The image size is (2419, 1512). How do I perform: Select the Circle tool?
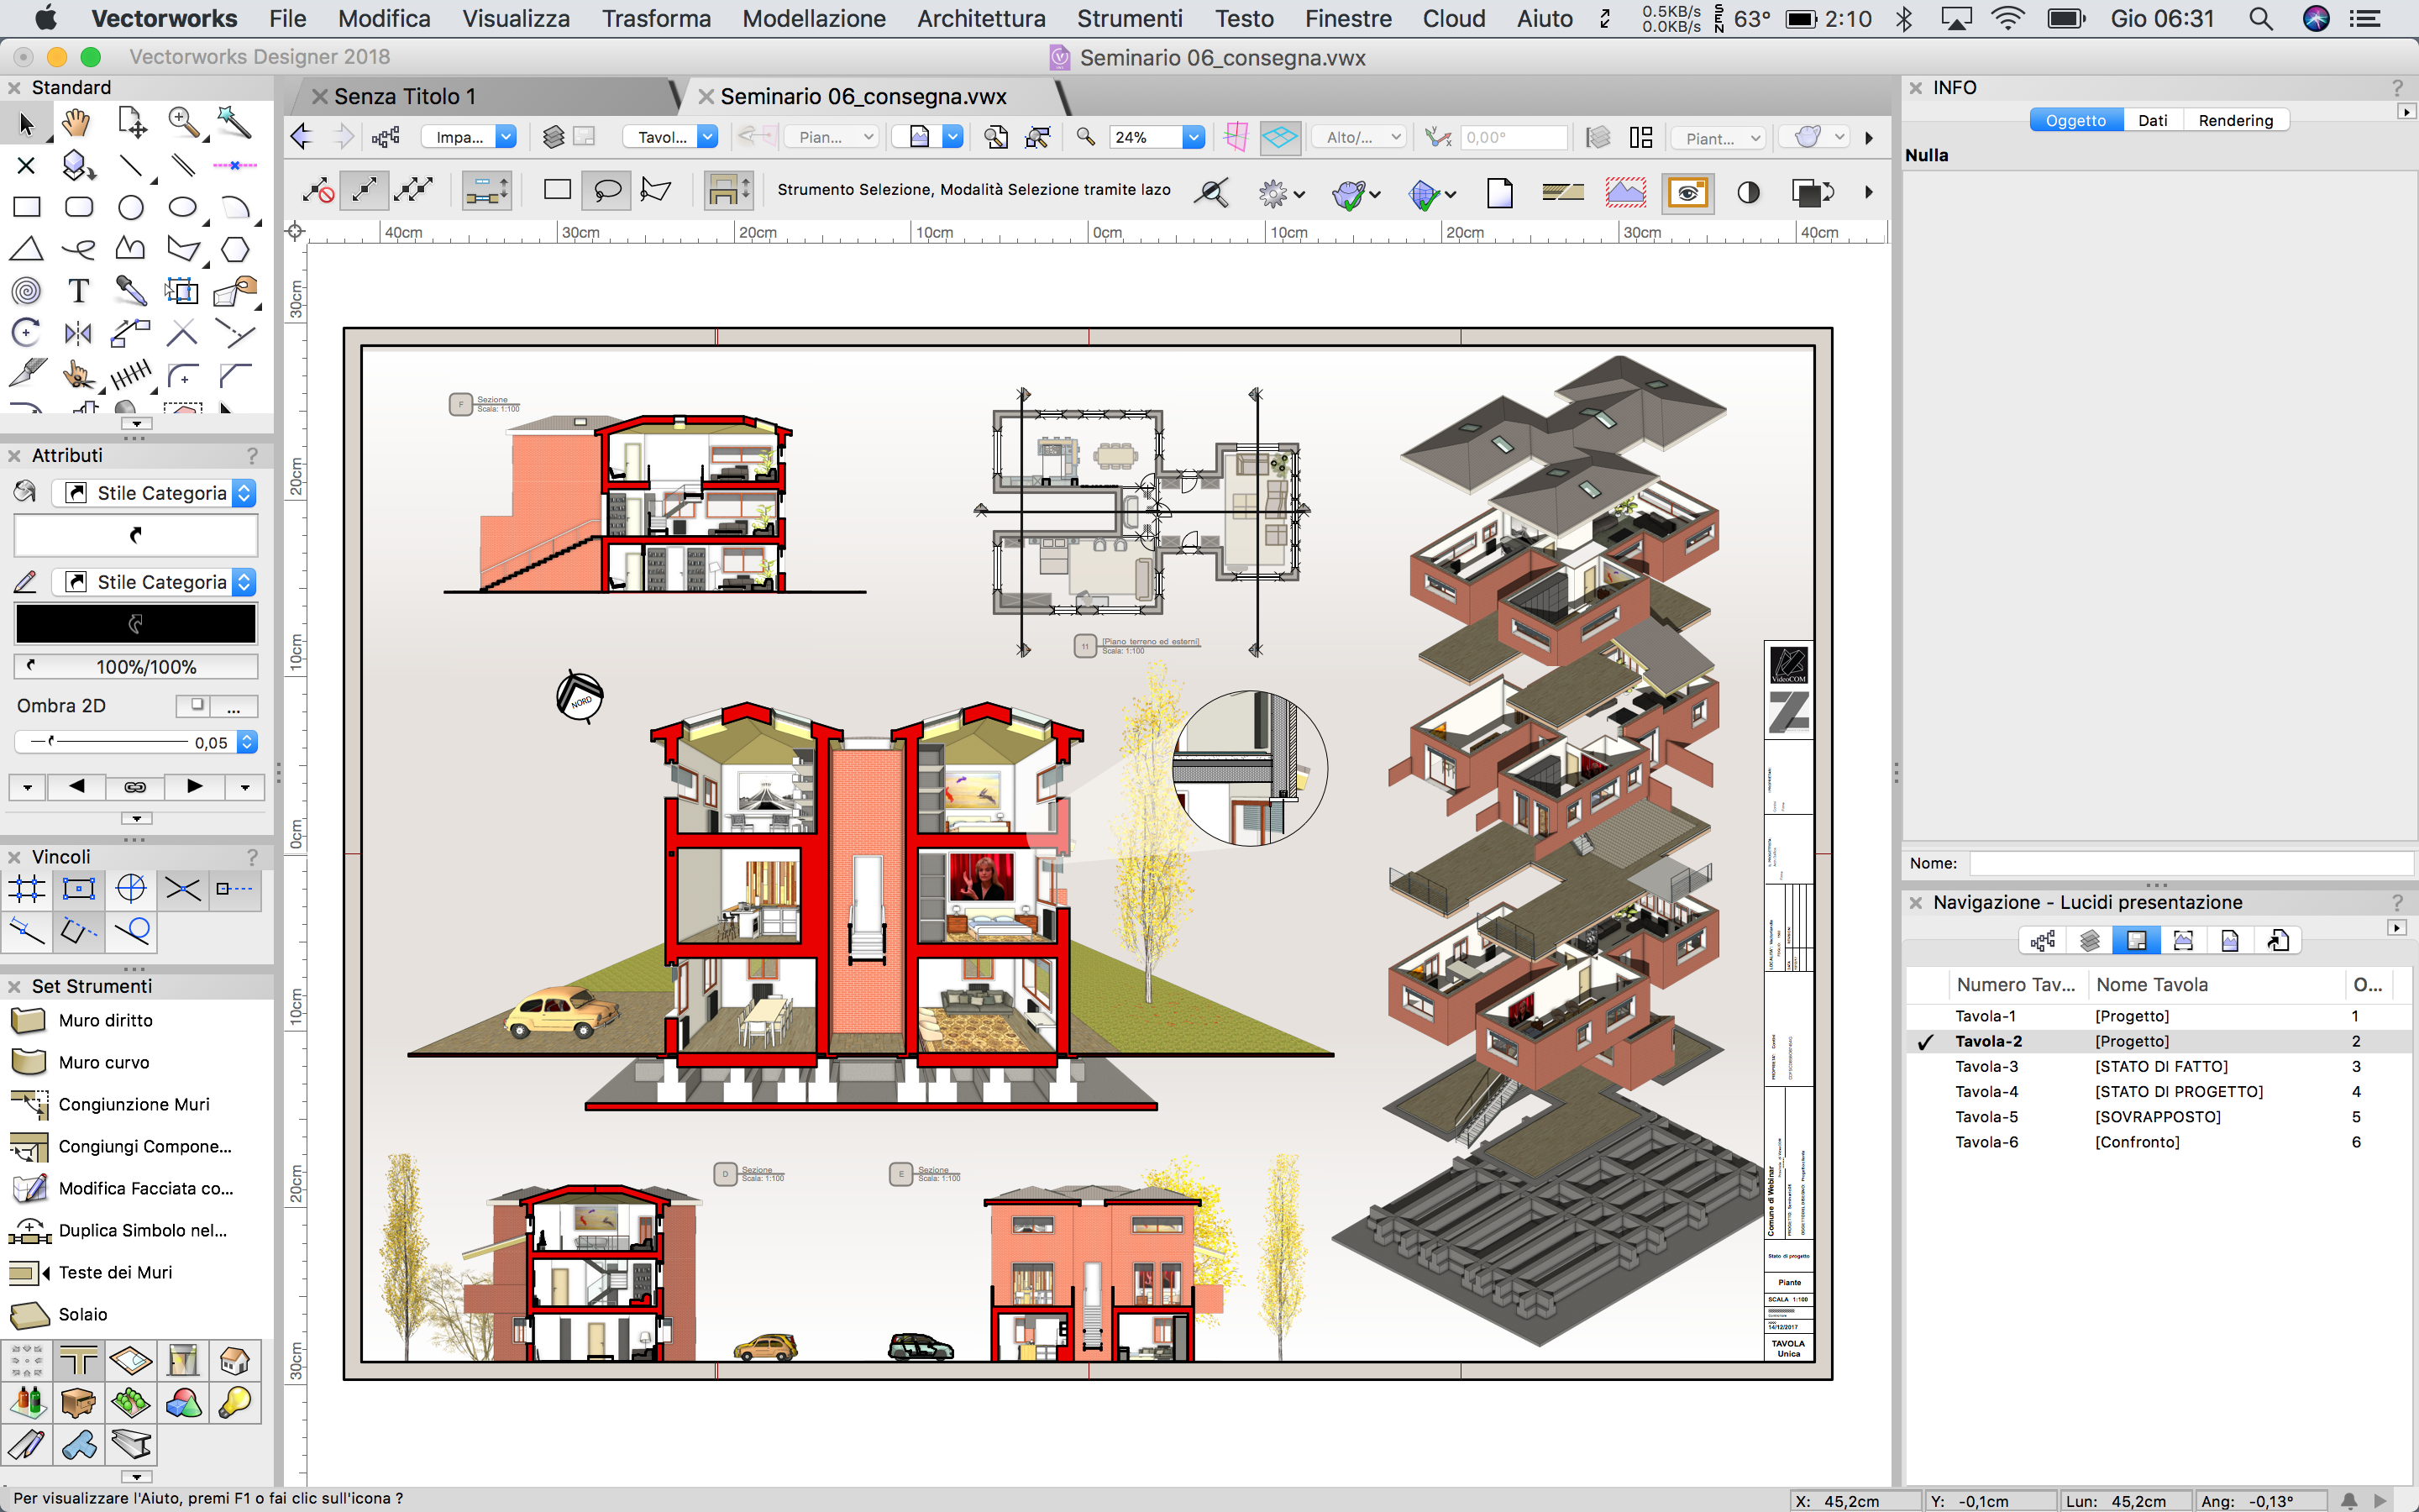click(130, 207)
